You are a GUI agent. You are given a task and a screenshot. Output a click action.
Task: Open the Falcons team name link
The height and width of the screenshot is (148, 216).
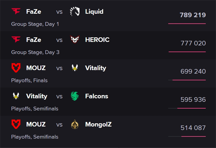97,96
